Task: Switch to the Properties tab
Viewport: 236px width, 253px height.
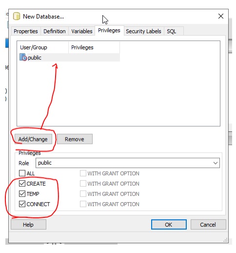Action: pyautogui.click(x=26, y=31)
